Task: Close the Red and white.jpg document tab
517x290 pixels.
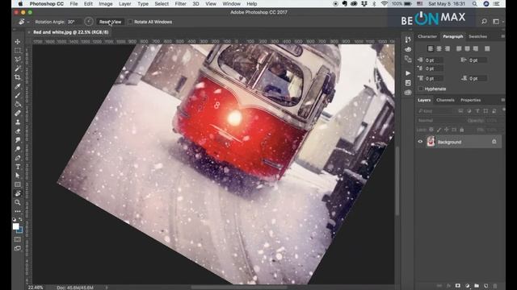Action: [x=29, y=32]
